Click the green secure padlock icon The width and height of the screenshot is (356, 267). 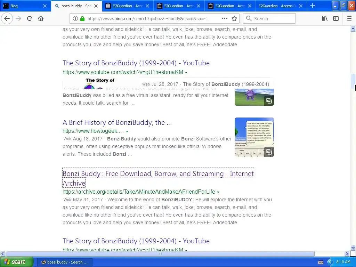tap(83, 19)
